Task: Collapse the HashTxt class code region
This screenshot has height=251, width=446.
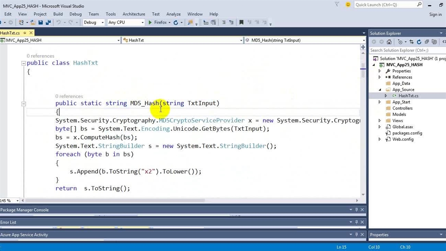Action: (x=23, y=63)
